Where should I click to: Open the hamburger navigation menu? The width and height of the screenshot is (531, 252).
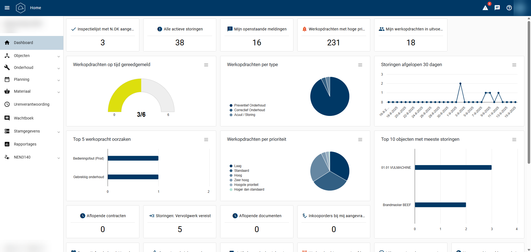click(7, 8)
